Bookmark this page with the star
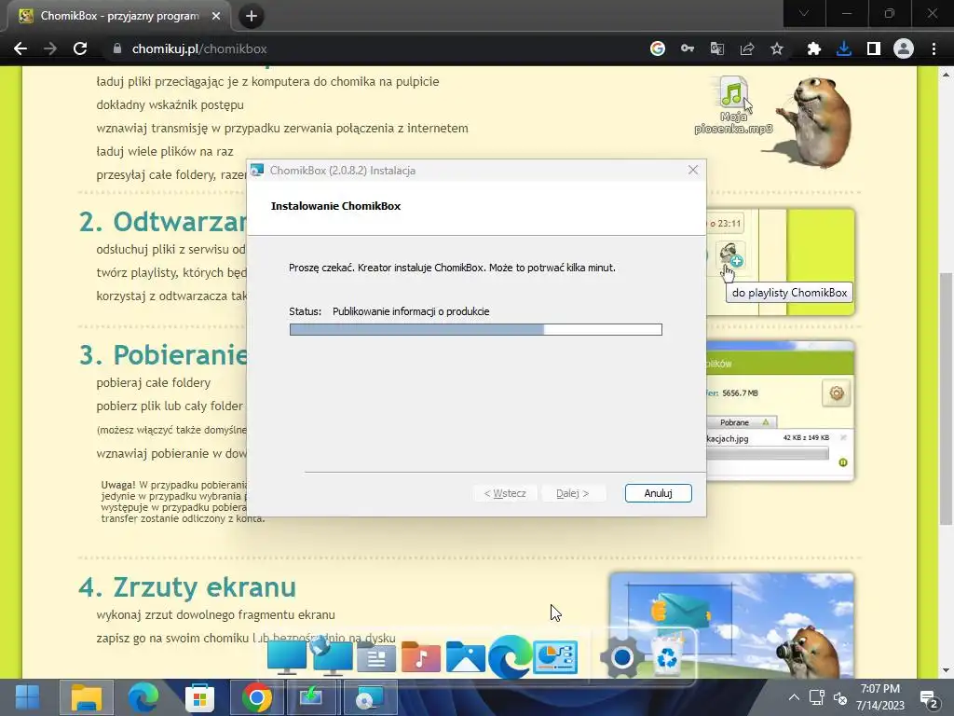The image size is (954, 716). tap(777, 48)
